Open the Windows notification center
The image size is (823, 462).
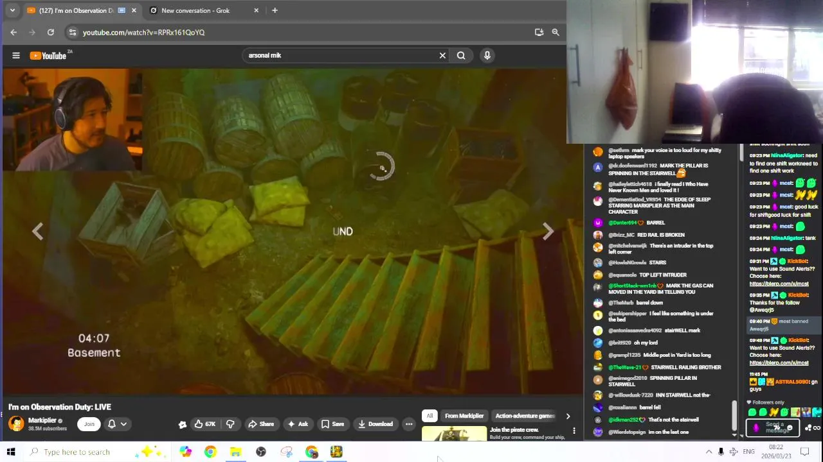pyautogui.click(x=805, y=452)
